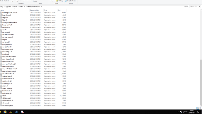Click the FiveM Application Data breadcrumb
The image size is (202, 114).
(x=33, y=6)
